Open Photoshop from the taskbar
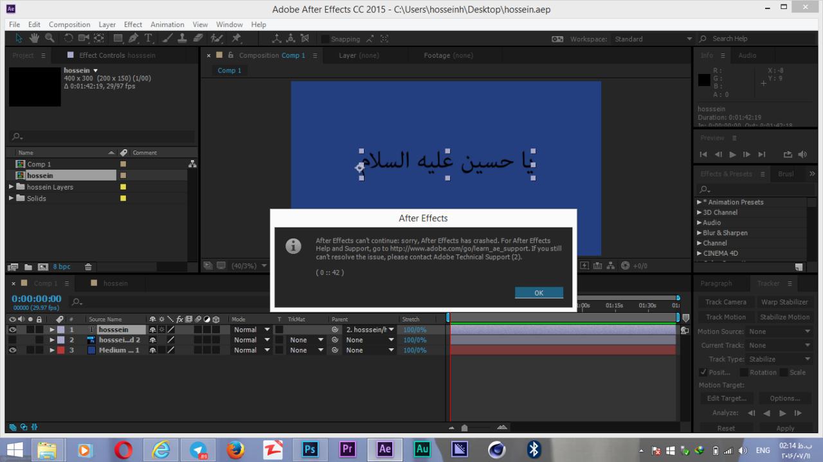This screenshot has height=462, width=823. tap(310, 449)
